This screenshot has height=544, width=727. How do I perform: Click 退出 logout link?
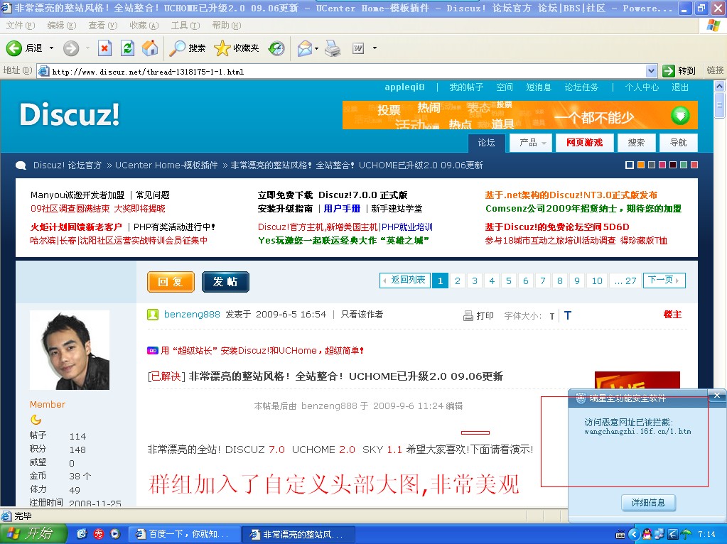tap(680, 87)
